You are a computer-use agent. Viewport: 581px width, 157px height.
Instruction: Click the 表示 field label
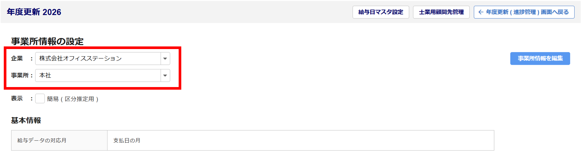(x=17, y=99)
